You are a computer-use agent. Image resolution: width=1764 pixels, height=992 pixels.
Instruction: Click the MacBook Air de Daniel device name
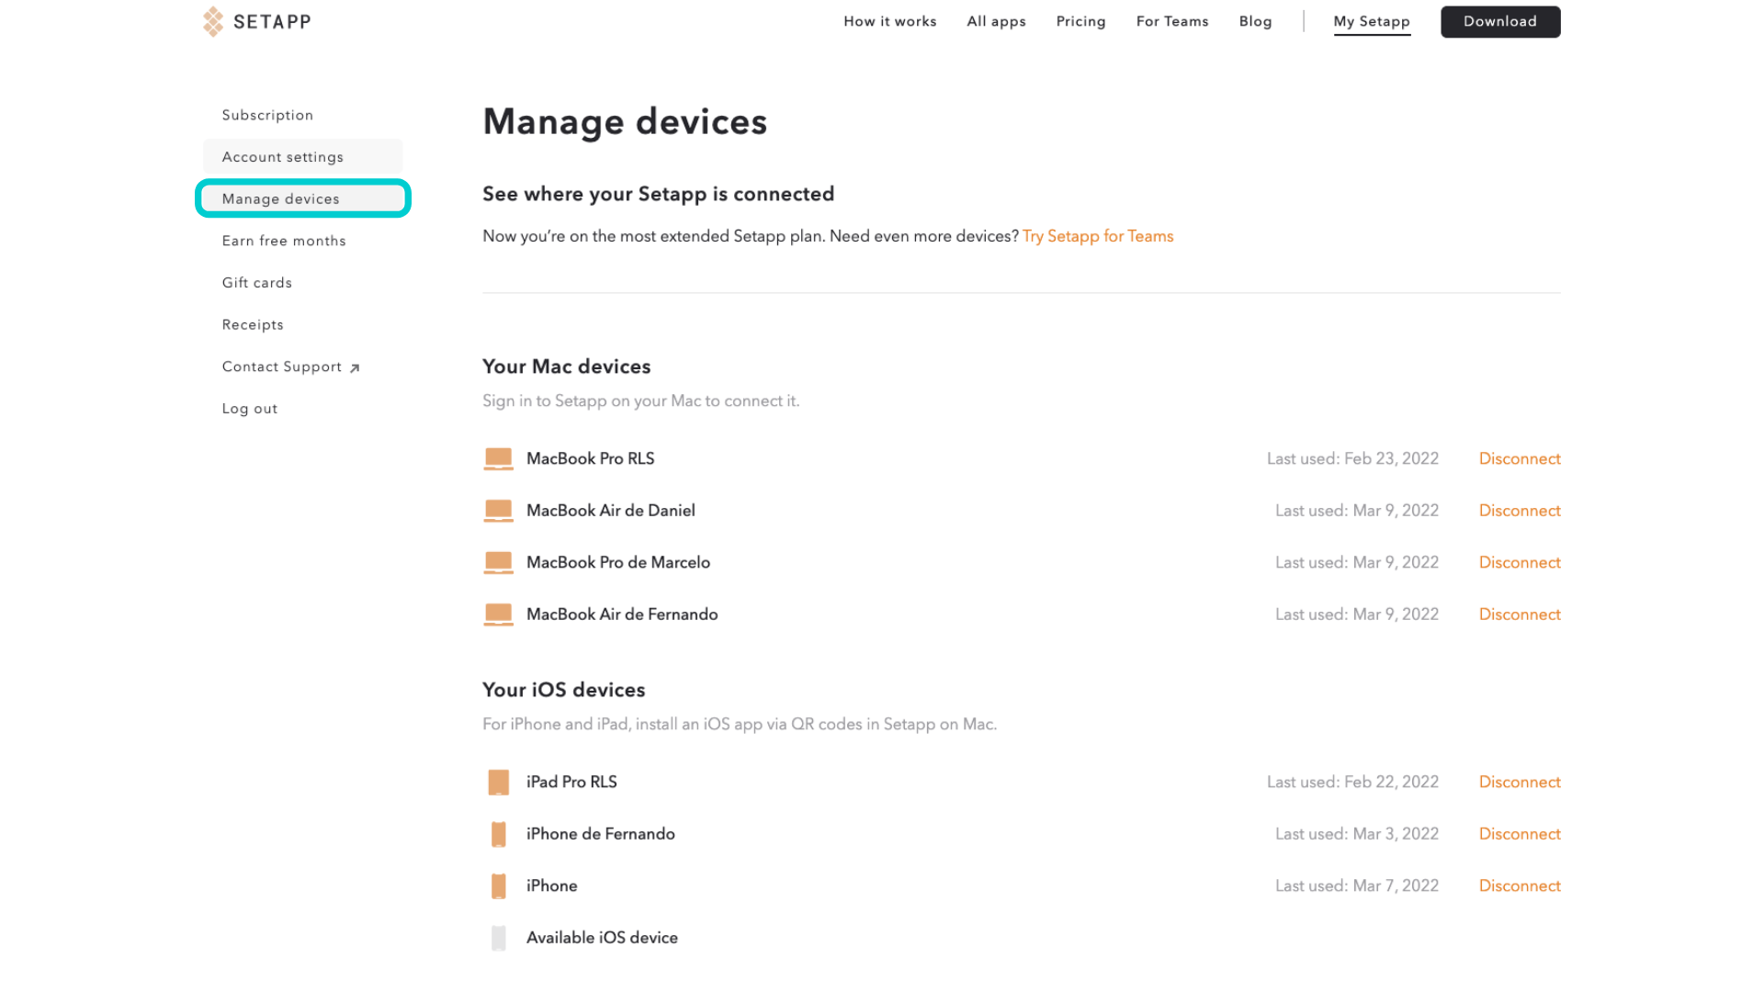(x=610, y=511)
